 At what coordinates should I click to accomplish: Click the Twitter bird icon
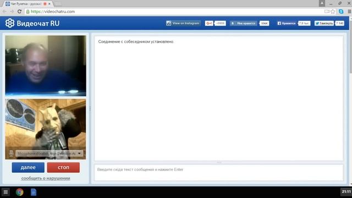pos(317,23)
